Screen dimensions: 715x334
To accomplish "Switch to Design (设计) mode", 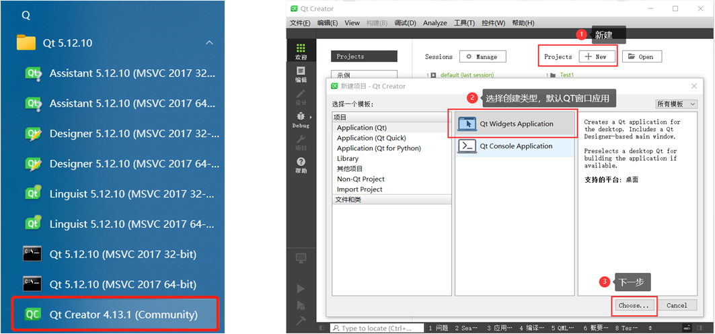I will (x=301, y=97).
